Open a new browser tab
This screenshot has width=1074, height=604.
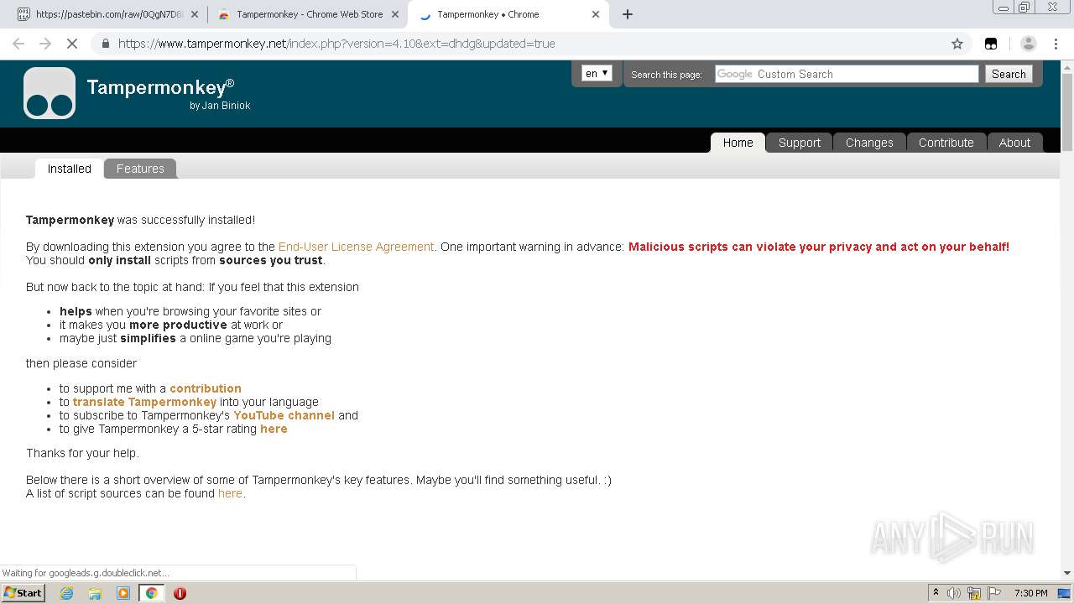pos(628,14)
